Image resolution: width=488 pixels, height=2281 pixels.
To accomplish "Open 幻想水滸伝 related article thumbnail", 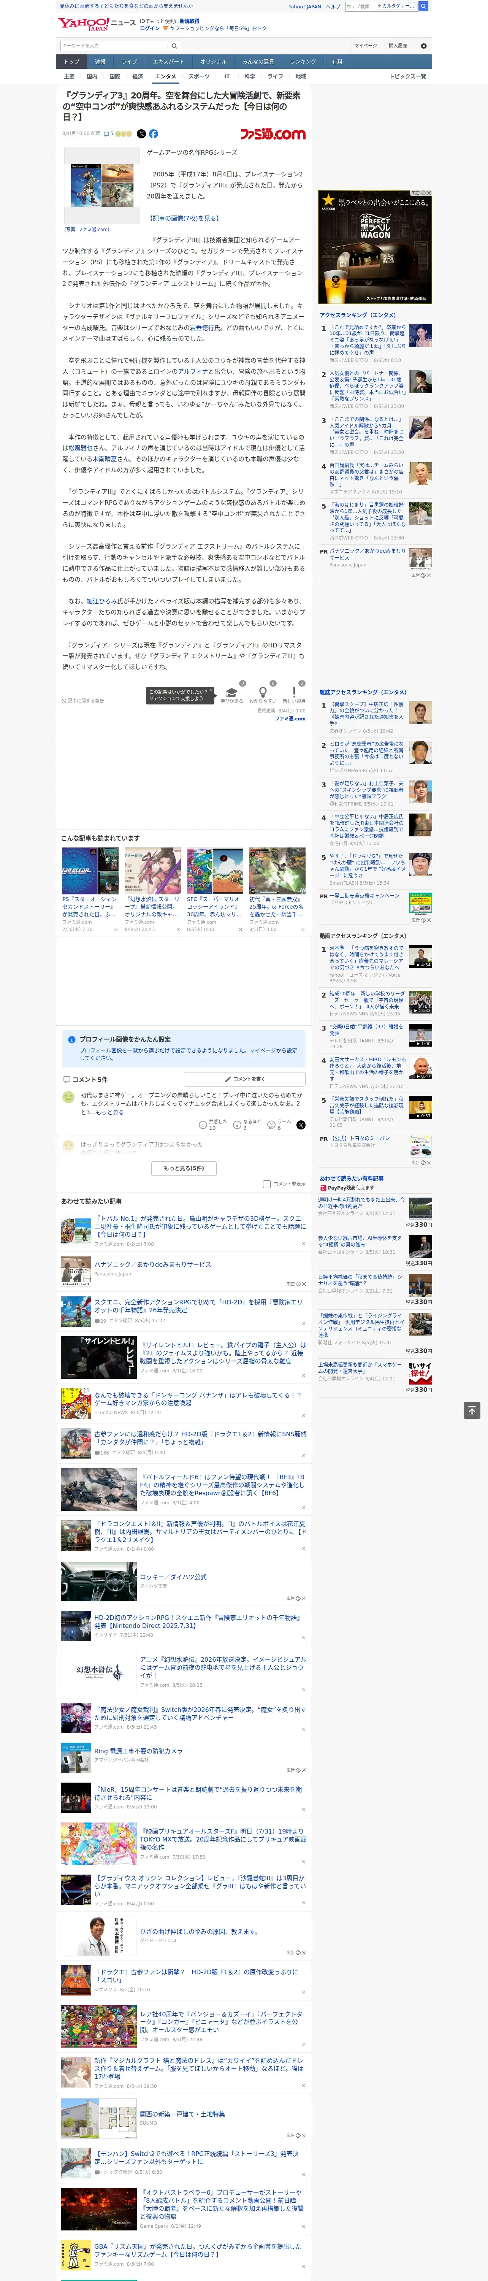I will (x=152, y=871).
